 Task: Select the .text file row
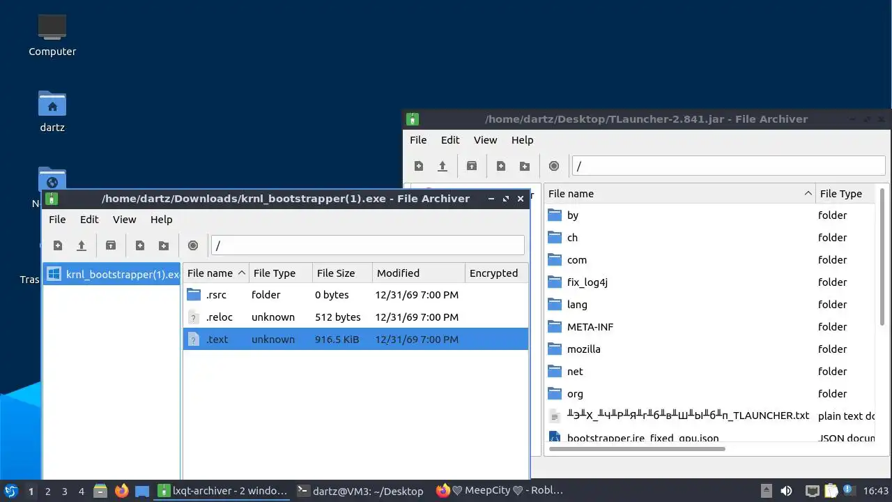355,340
